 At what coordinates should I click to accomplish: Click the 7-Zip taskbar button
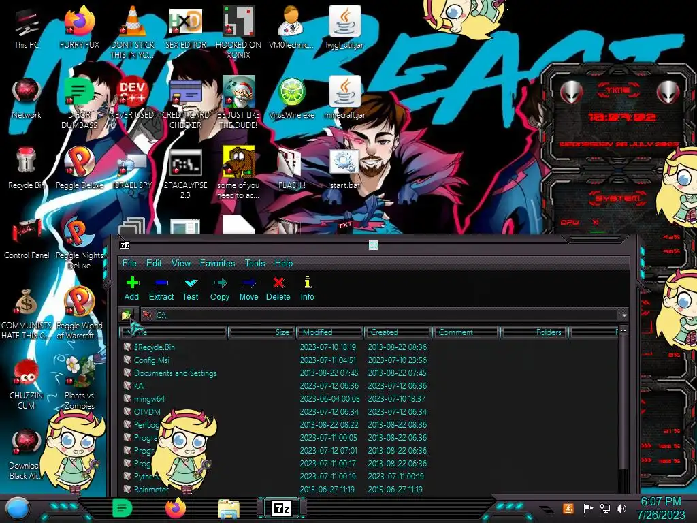(281, 508)
